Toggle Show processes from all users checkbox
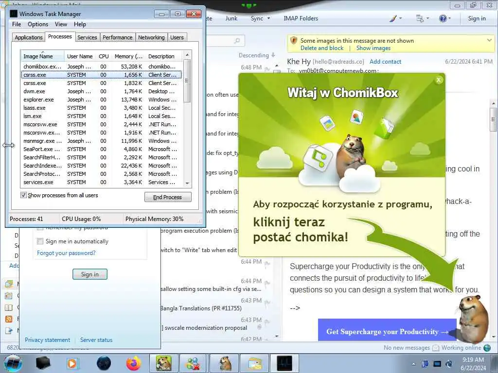Image resolution: width=498 pixels, height=373 pixels. coord(23,195)
